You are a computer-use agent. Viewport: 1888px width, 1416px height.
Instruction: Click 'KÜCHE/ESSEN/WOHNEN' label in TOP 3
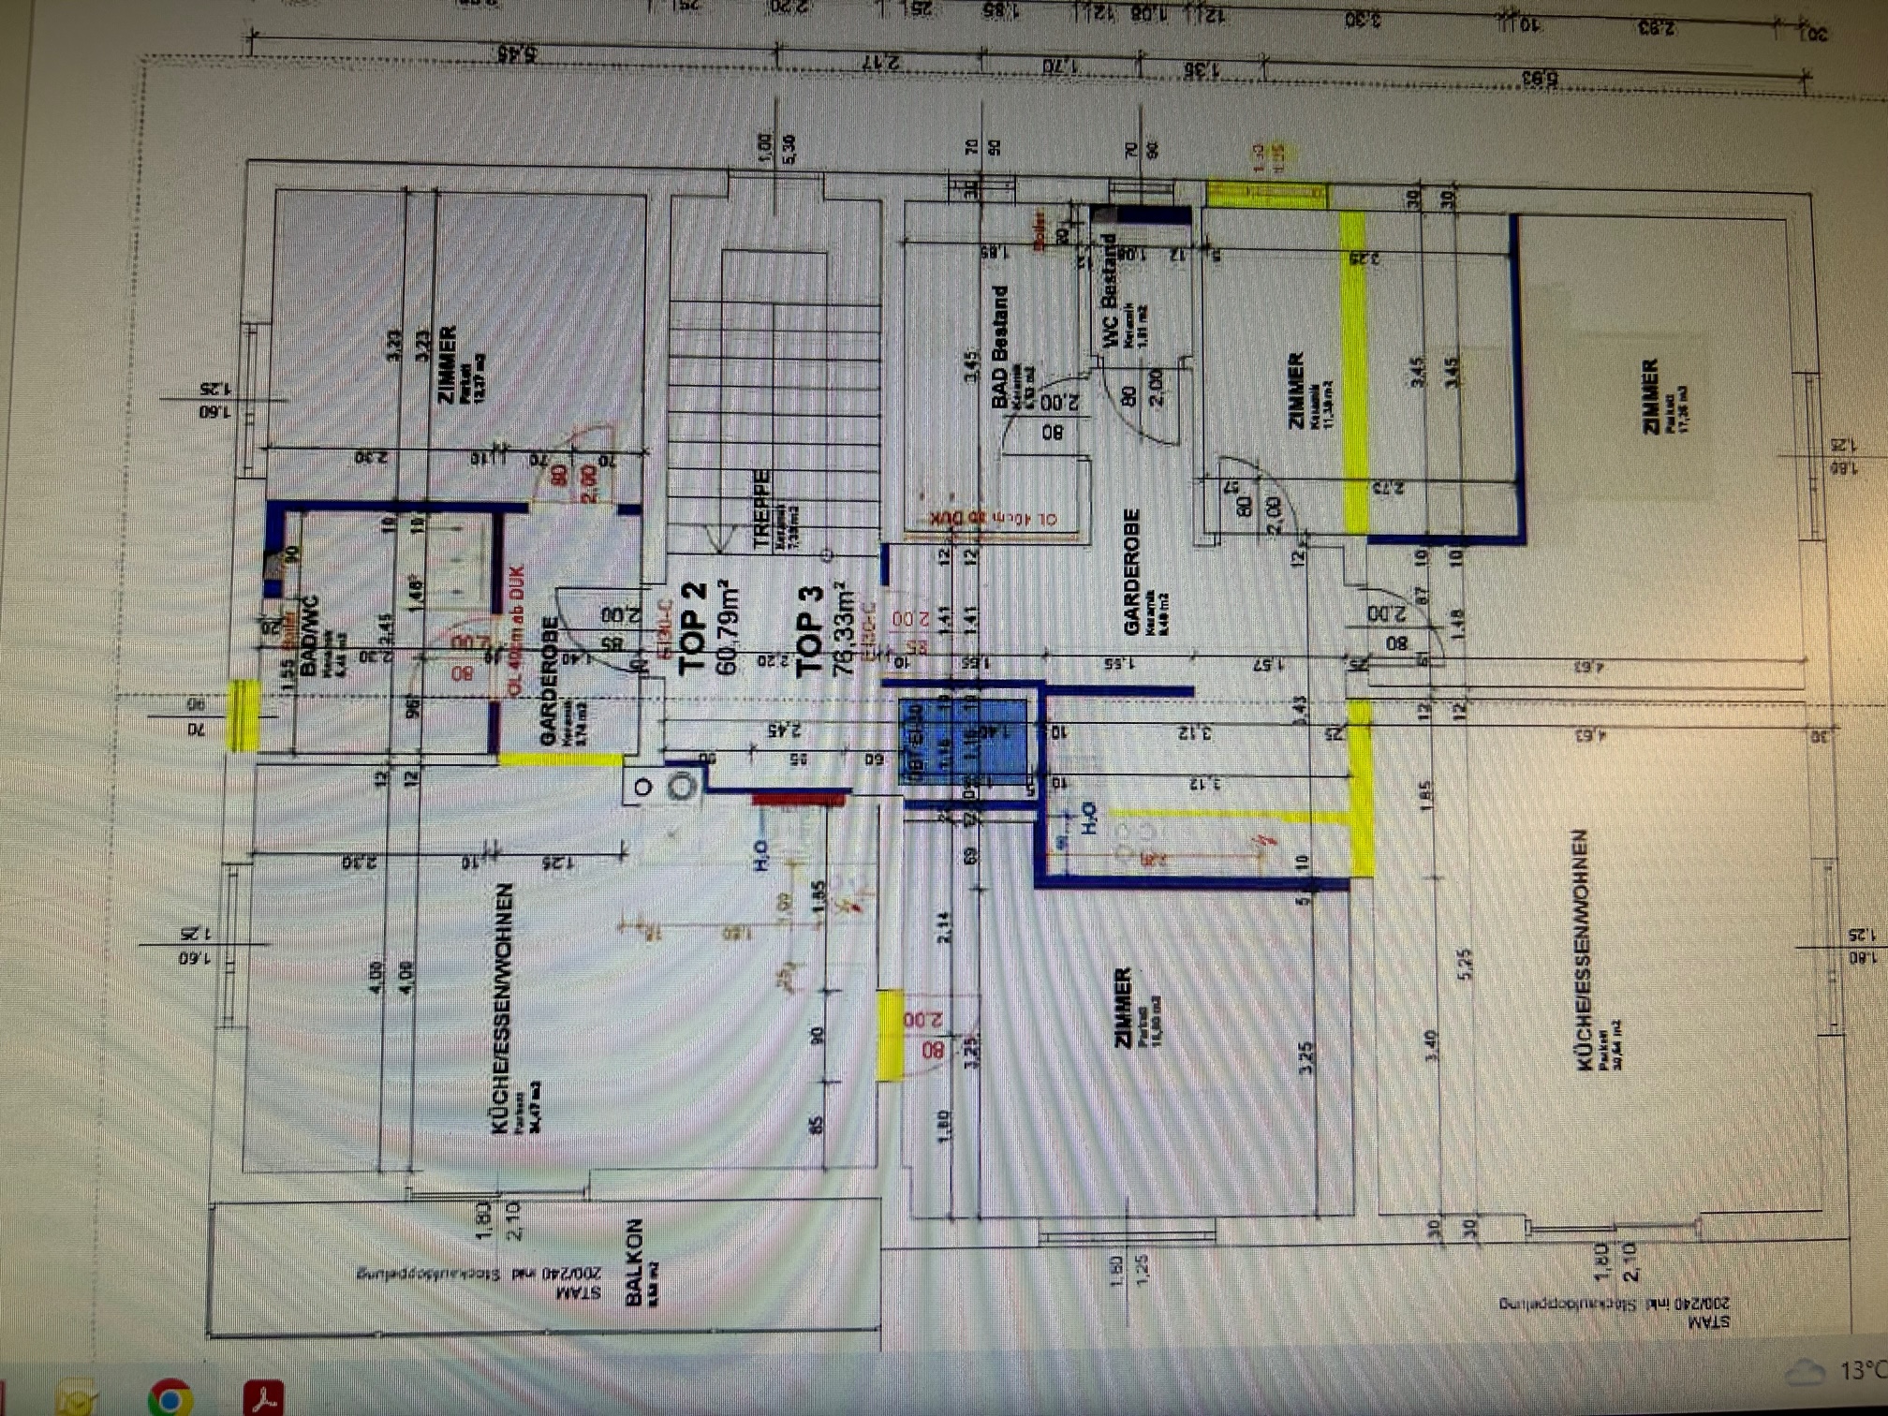[1582, 951]
